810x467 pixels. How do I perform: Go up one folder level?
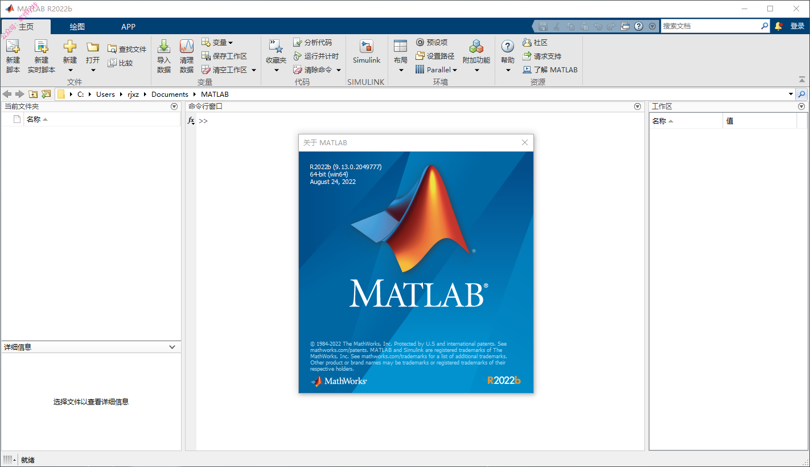pyautogui.click(x=33, y=95)
